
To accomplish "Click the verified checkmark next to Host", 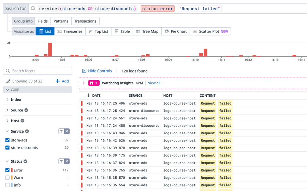I will 23,121.
